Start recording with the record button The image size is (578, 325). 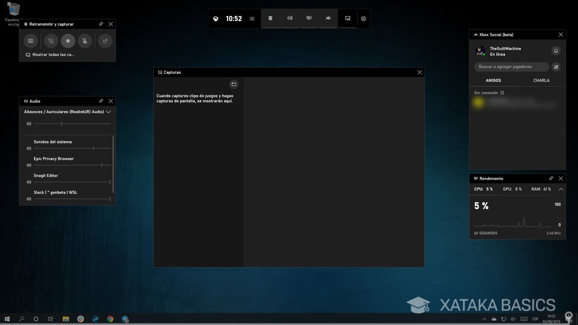click(x=68, y=41)
